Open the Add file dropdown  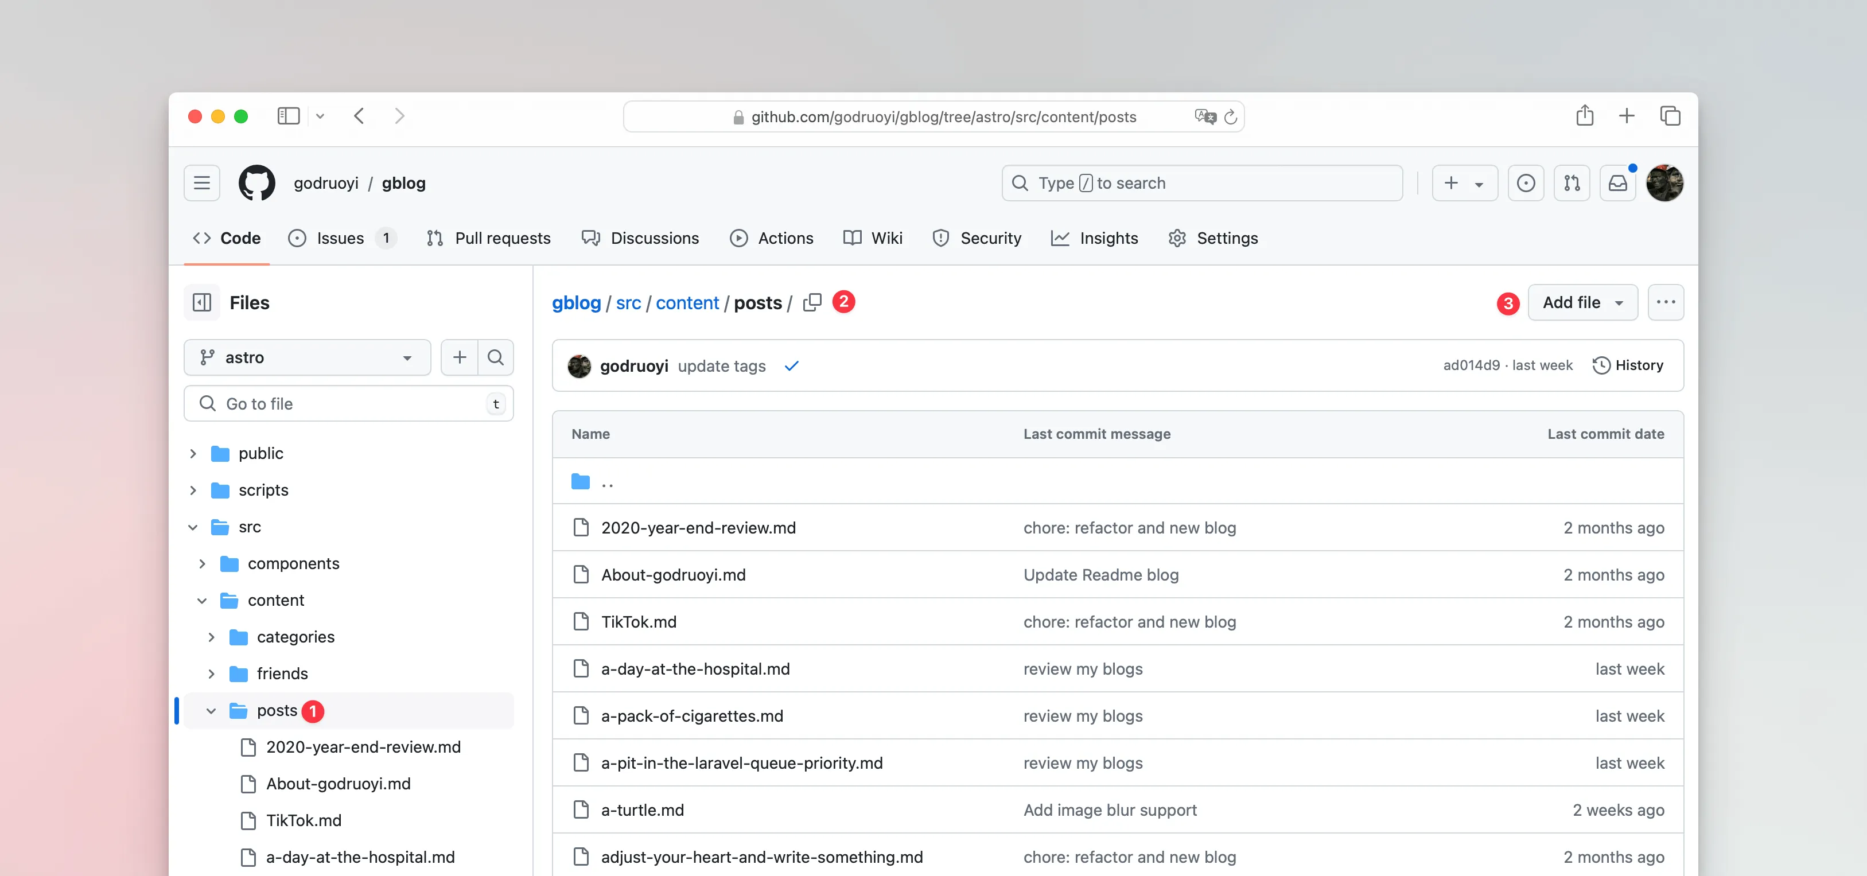1582,302
